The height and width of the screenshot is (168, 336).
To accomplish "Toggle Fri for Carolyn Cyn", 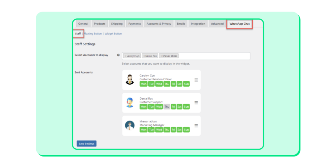I will pos(173,84).
